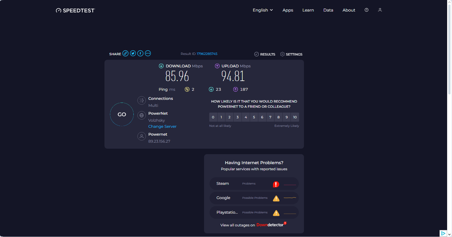
Task: Open the Apps menu
Action: click(288, 10)
